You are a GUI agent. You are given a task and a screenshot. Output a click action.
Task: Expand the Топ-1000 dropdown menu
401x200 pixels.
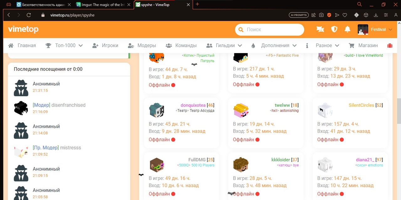point(64,46)
